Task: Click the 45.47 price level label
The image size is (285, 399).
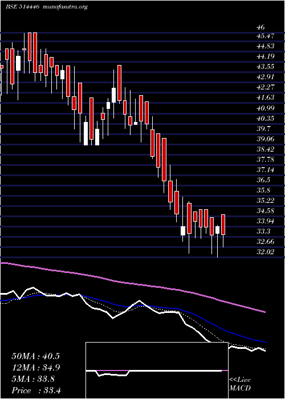Action: pyautogui.click(x=266, y=36)
